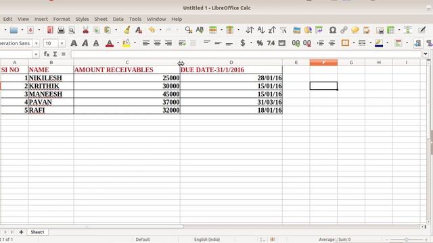Expand the formula bar arrow

click(426, 54)
